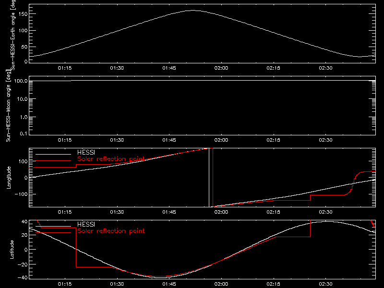Click 01:45 tick under Sun-HESSI-Moon angle plot
384x288 pixels.
coord(169,140)
